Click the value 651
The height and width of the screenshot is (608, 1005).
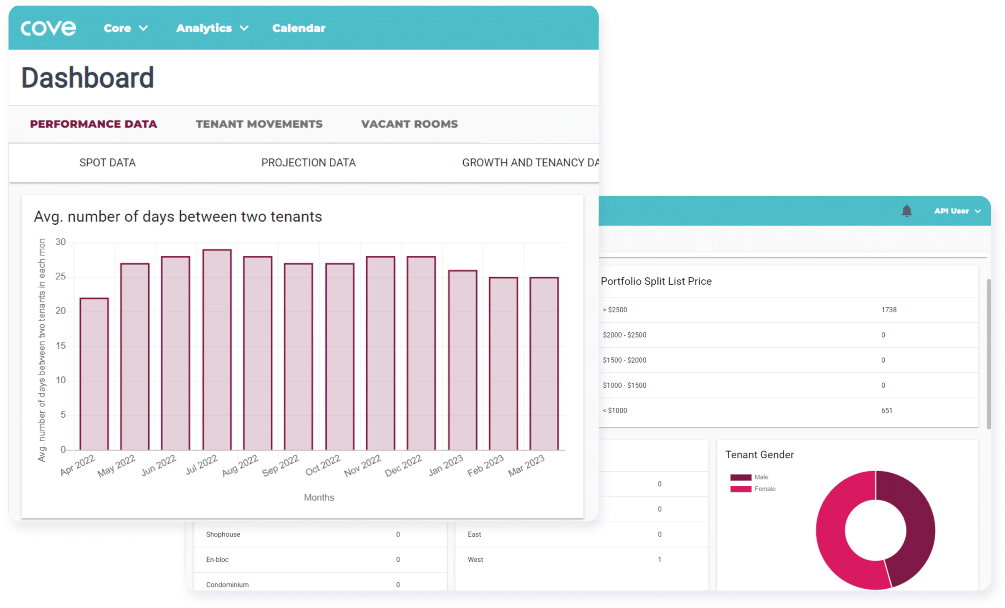(887, 410)
